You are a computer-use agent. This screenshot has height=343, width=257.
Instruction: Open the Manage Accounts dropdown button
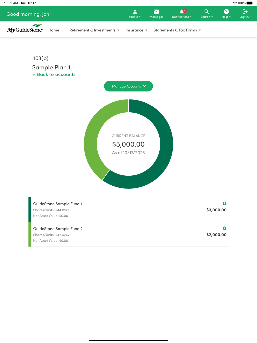(128, 86)
